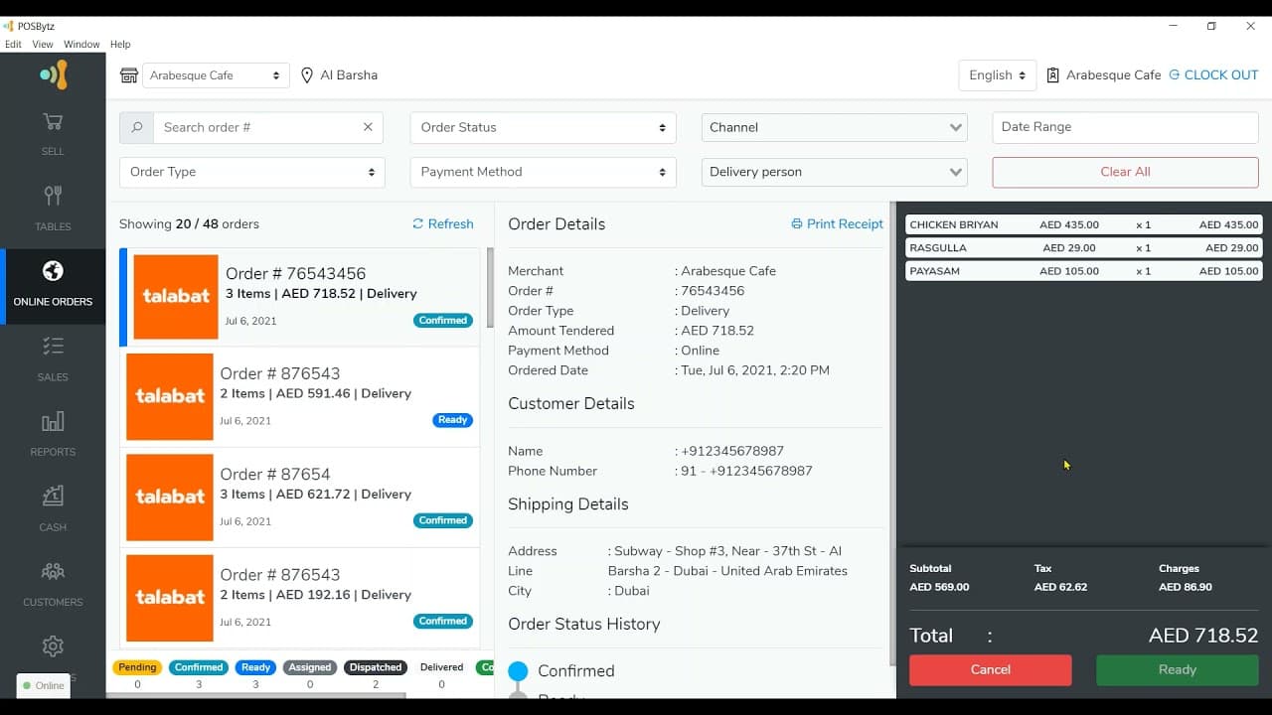Open the SELL section in the sidebar

[53, 134]
